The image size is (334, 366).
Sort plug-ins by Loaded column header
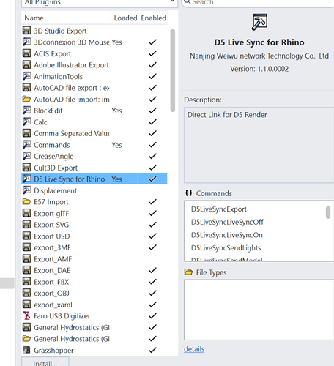click(125, 18)
